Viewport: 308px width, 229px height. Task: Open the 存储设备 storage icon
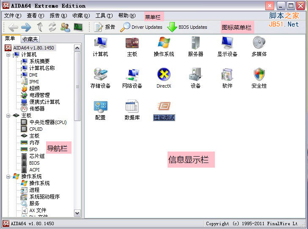(100, 78)
